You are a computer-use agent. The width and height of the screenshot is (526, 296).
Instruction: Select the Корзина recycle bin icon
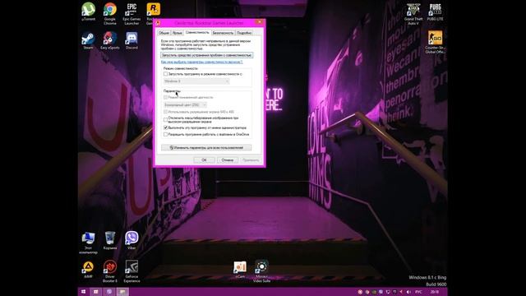(110, 240)
